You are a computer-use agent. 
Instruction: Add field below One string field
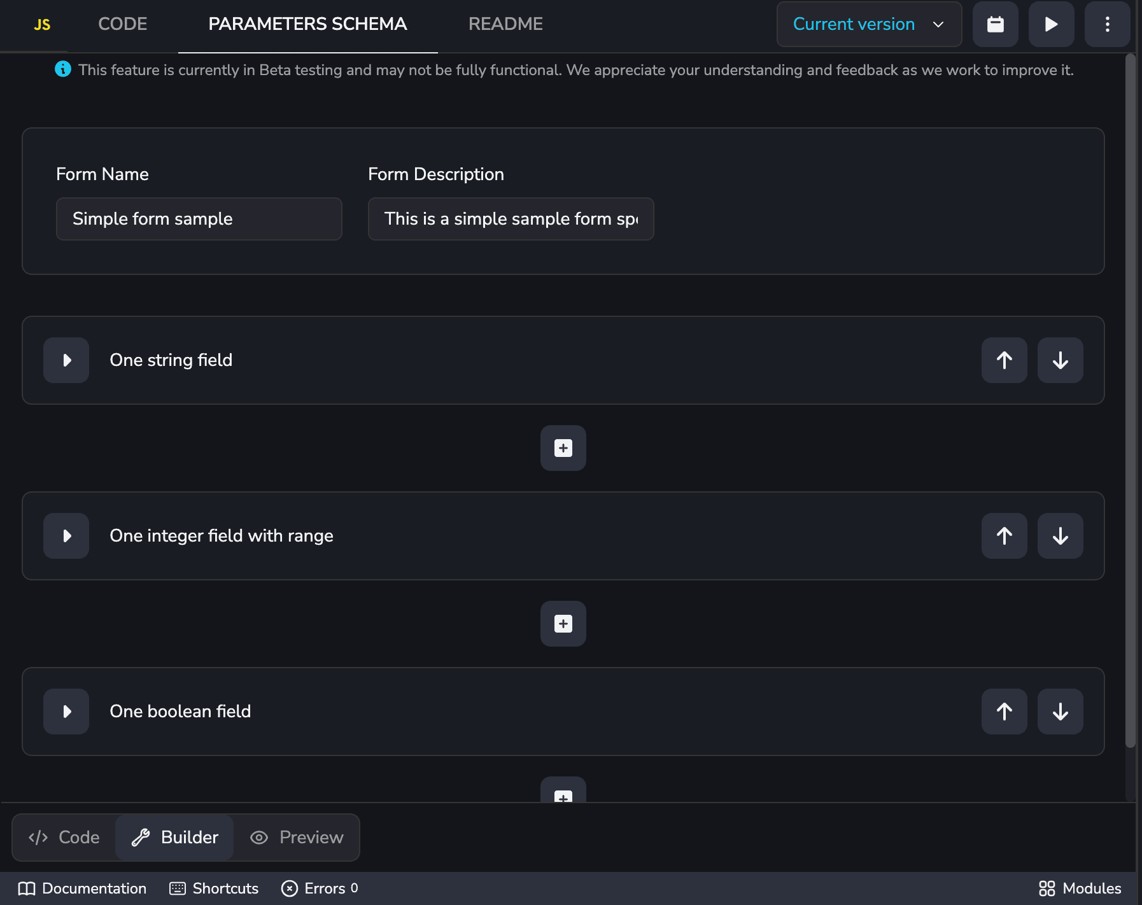[x=563, y=448]
